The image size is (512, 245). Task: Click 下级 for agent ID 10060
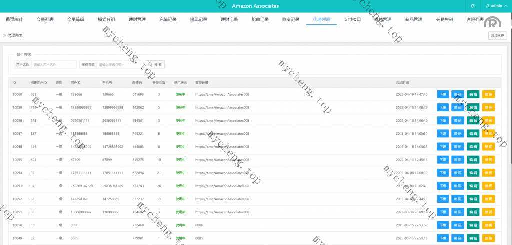click(x=443, y=94)
